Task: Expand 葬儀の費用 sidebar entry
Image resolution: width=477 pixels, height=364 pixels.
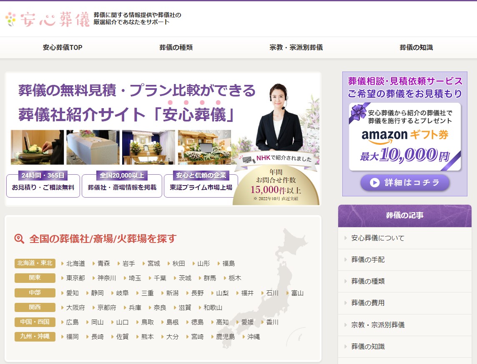Action: (x=368, y=303)
